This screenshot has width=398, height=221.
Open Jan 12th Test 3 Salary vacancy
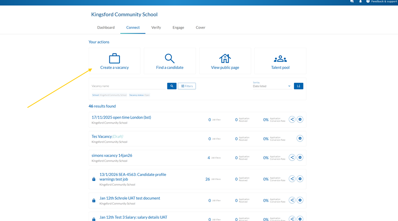pos(133,217)
